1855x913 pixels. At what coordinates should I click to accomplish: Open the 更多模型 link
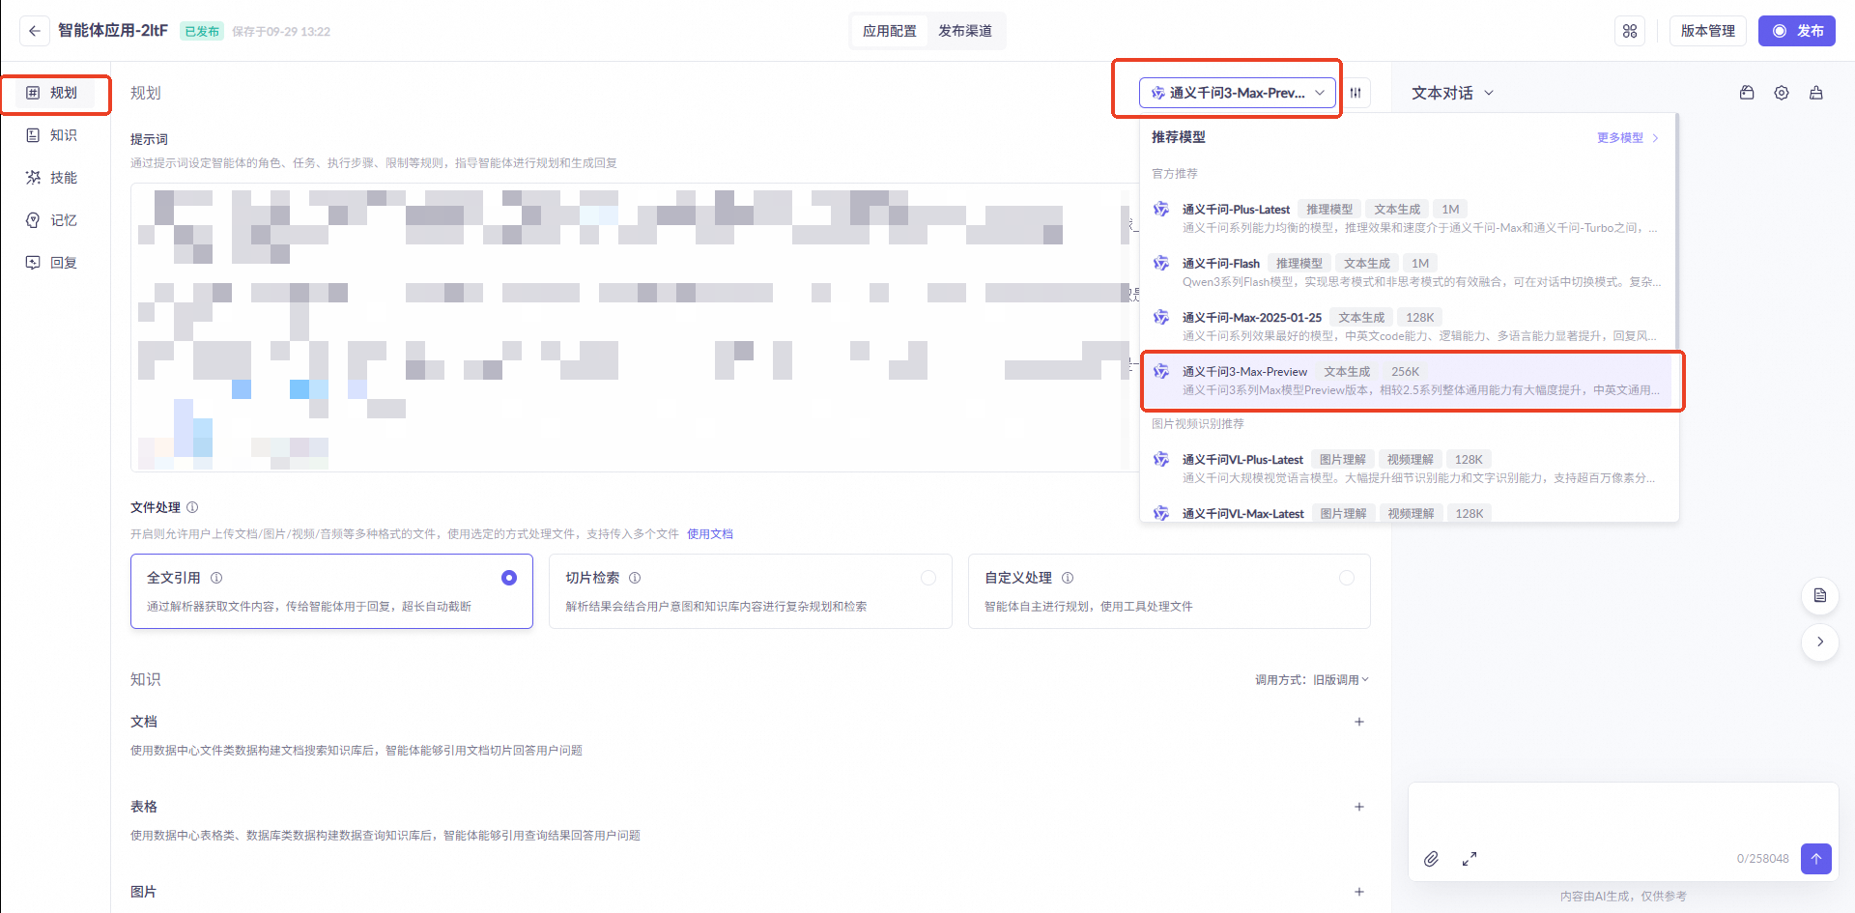click(x=1628, y=138)
